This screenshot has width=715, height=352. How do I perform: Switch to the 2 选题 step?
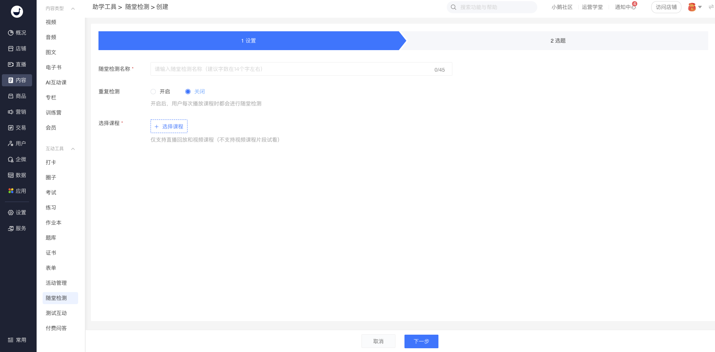(558, 41)
